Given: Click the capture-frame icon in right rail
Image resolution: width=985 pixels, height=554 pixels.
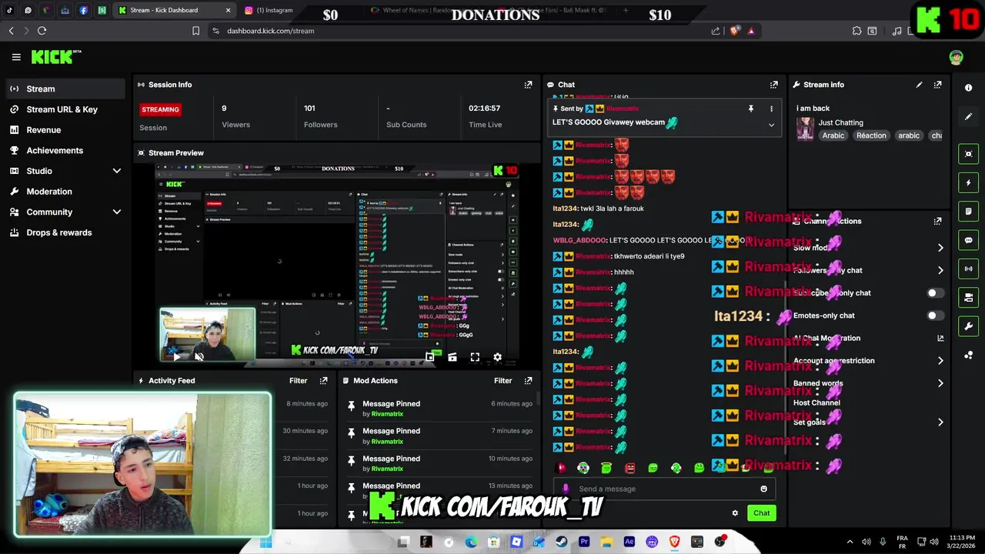Looking at the screenshot, I should (968, 154).
